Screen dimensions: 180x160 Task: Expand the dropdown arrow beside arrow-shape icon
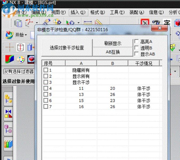tap(78, 23)
